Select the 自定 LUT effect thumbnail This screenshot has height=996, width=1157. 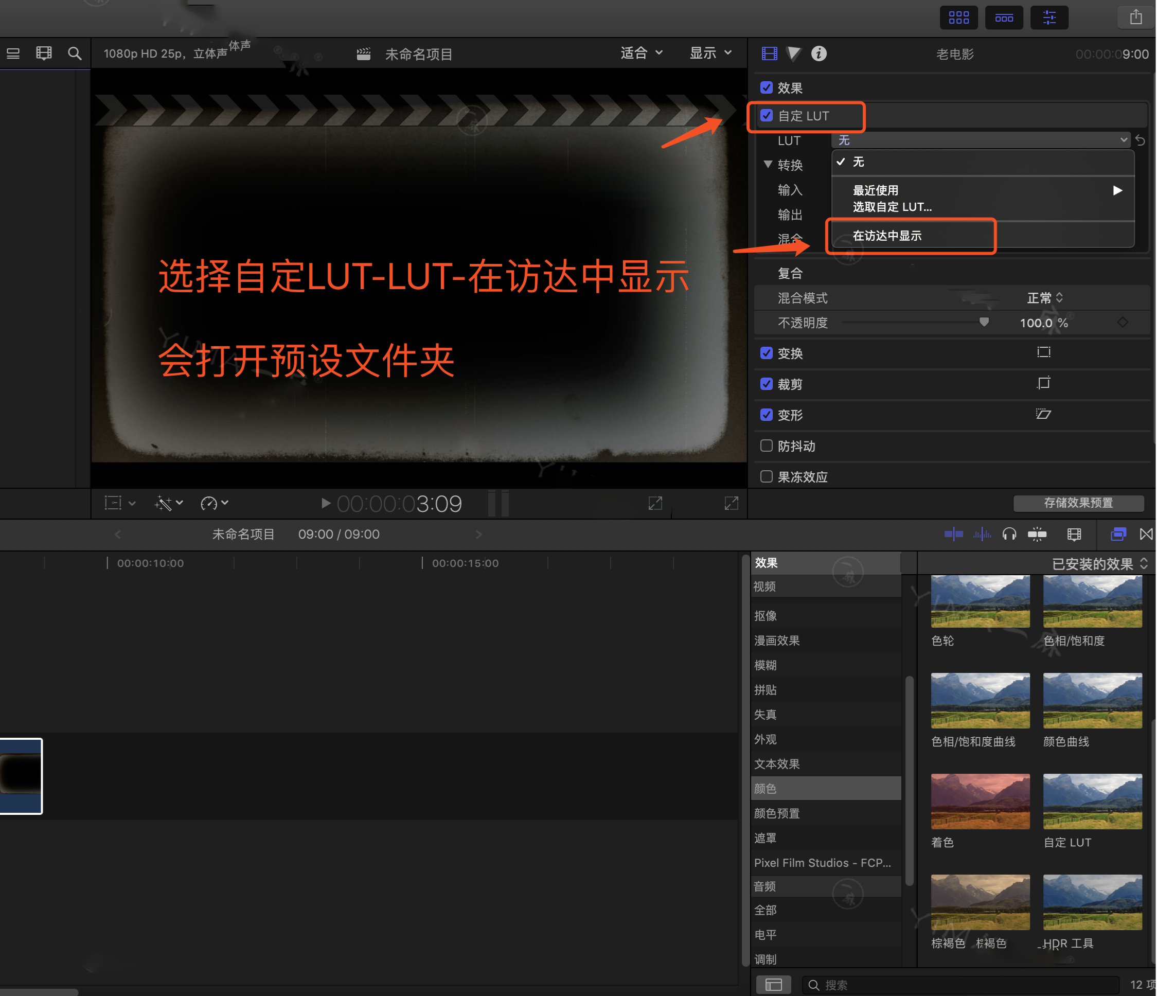(x=1092, y=801)
